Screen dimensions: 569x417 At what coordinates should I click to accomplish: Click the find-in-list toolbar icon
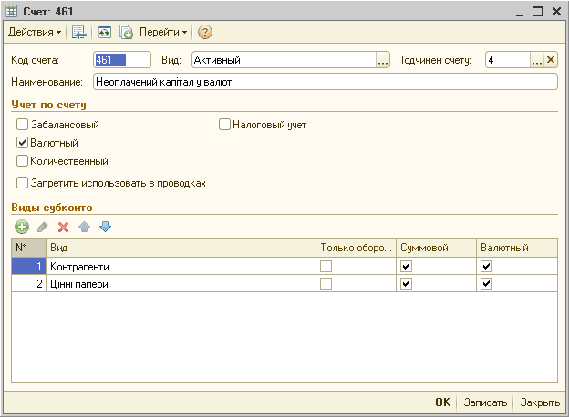(79, 32)
